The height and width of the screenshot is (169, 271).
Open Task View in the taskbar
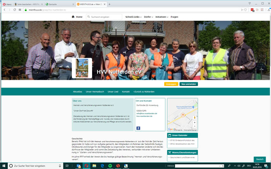[67, 166]
